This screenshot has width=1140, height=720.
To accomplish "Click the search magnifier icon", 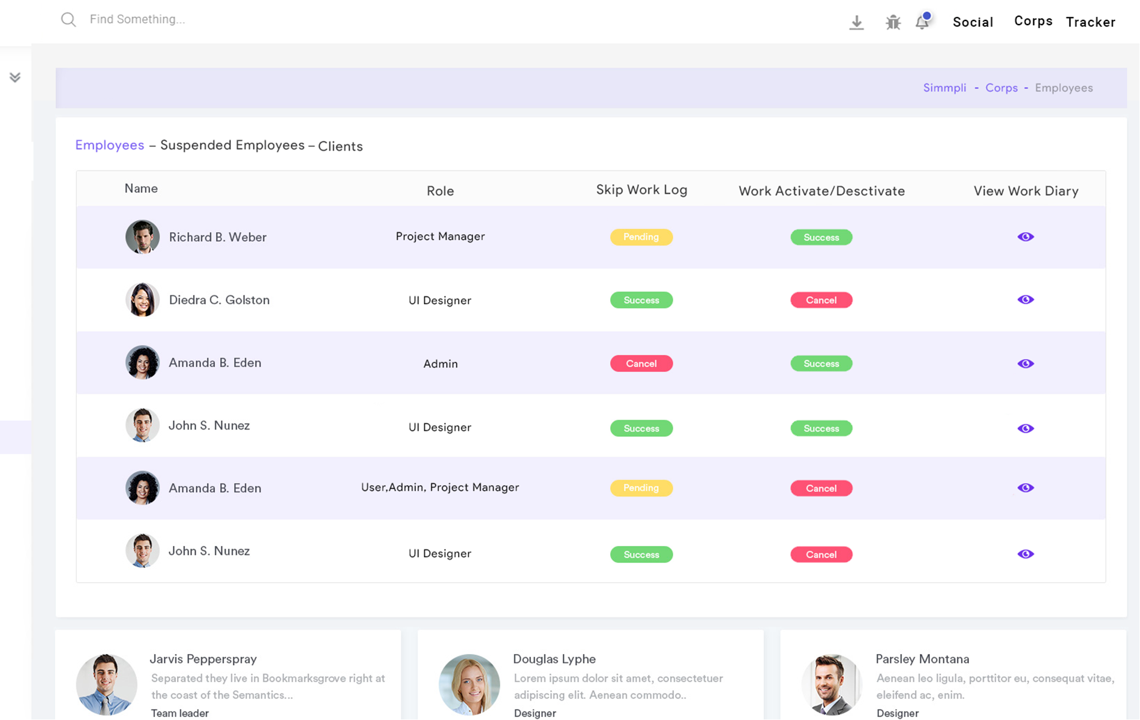I will tap(68, 20).
